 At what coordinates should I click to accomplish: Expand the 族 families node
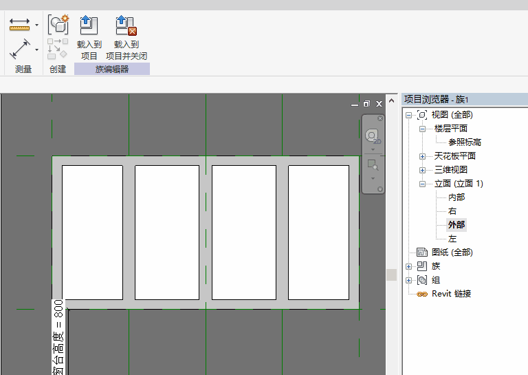tap(408, 266)
